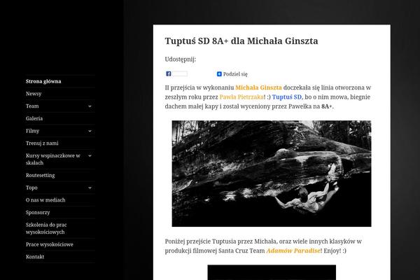Image resolution: width=420 pixels, height=280 pixels.
Task: Go to Newsy menu item
Action: coord(34,94)
